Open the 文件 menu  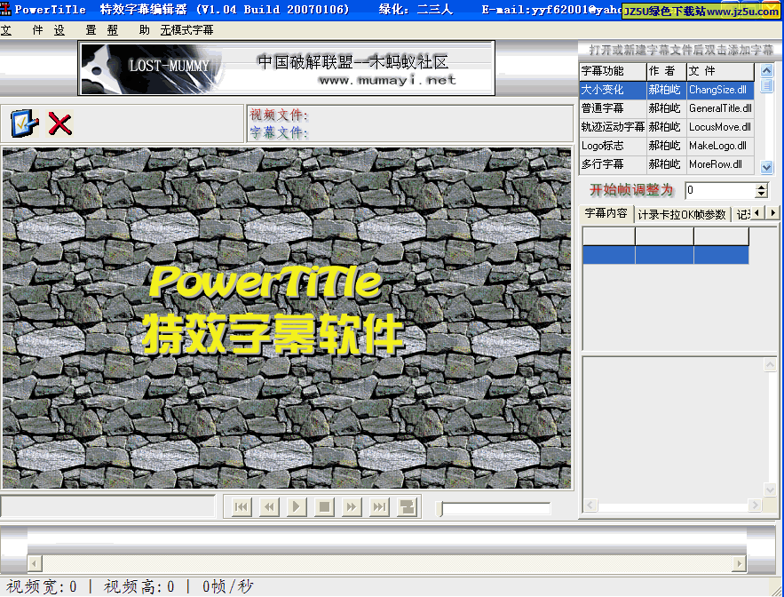tap(21, 30)
